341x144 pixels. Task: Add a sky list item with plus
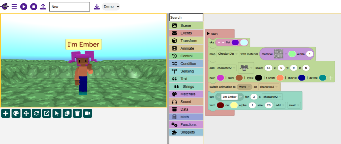tap(219, 42)
